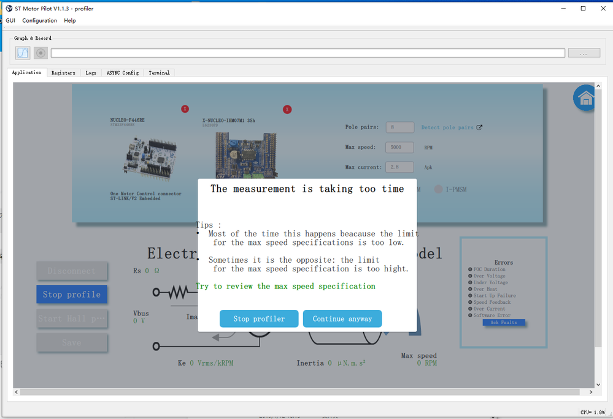Click Continue anyway in the dialog
This screenshot has width=613, height=419.
342,319
